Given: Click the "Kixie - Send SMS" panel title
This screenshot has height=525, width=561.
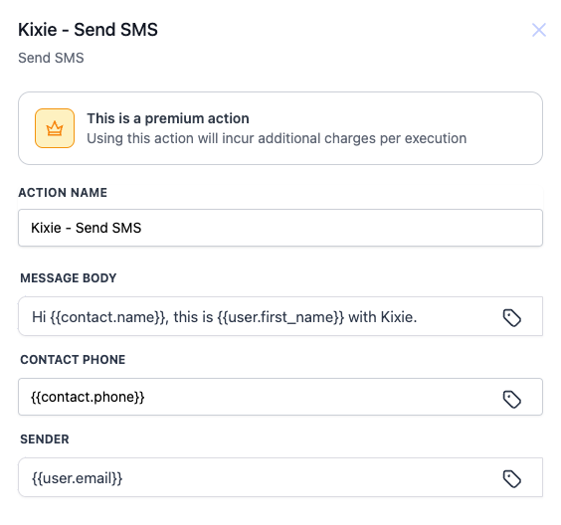Looking at the screenshot, I should (88, 29).
